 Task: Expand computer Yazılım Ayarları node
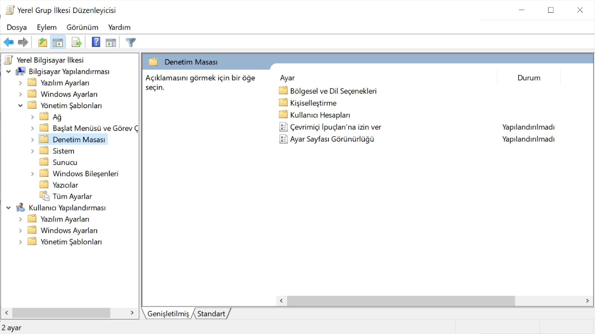pyautogui.click(x=20, y=83)
